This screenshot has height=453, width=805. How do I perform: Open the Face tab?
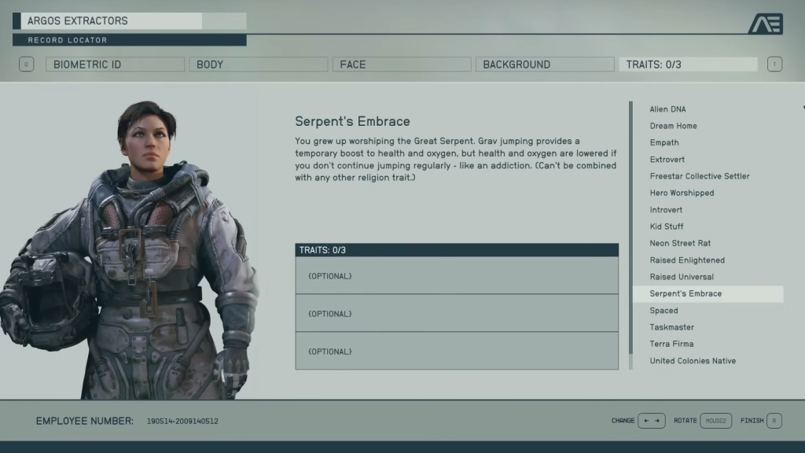click(x=402, y=64)
